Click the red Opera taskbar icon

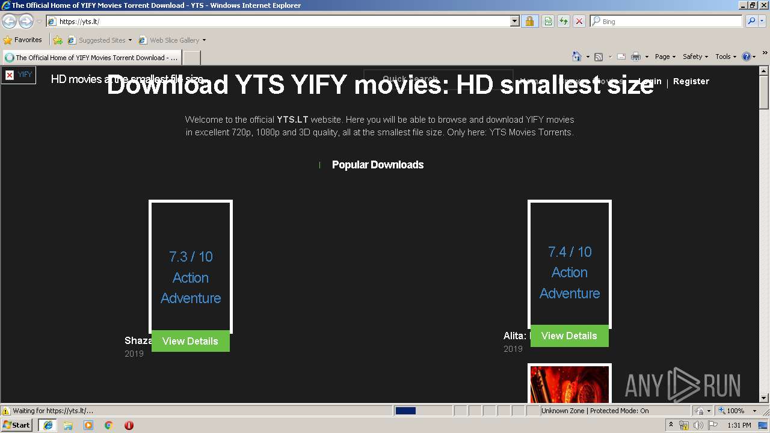tap(129, 425)
